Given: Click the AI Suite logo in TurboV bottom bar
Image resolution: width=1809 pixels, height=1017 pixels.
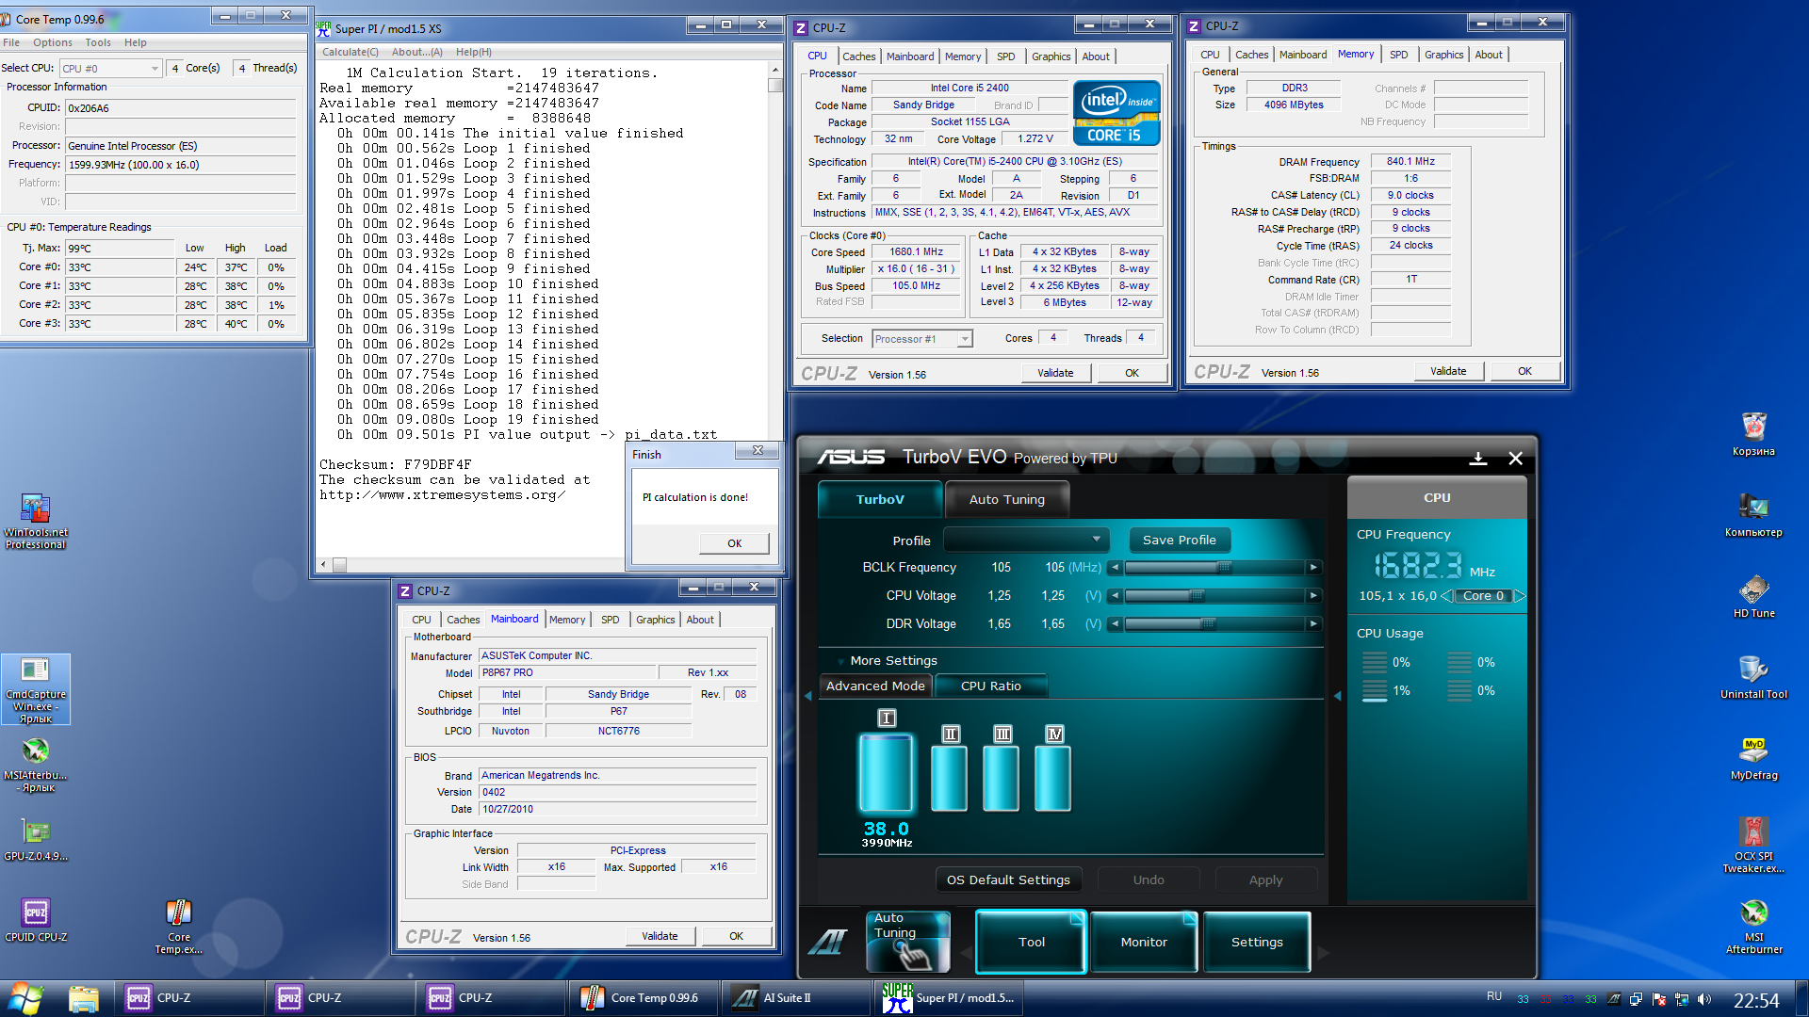Looking at the screenshot, I should pyautogui.click(x=828, y=941).
